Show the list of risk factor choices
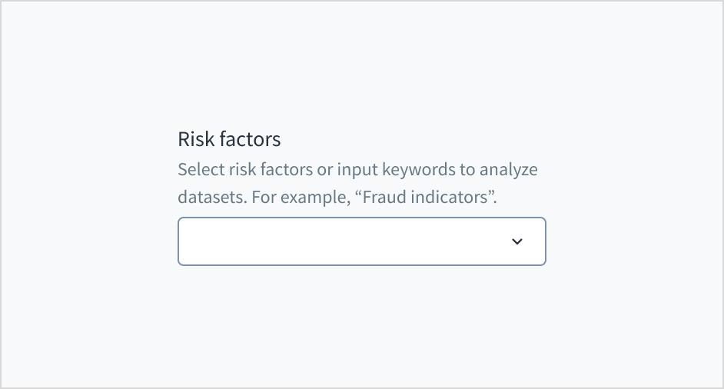 coord(517,241)
